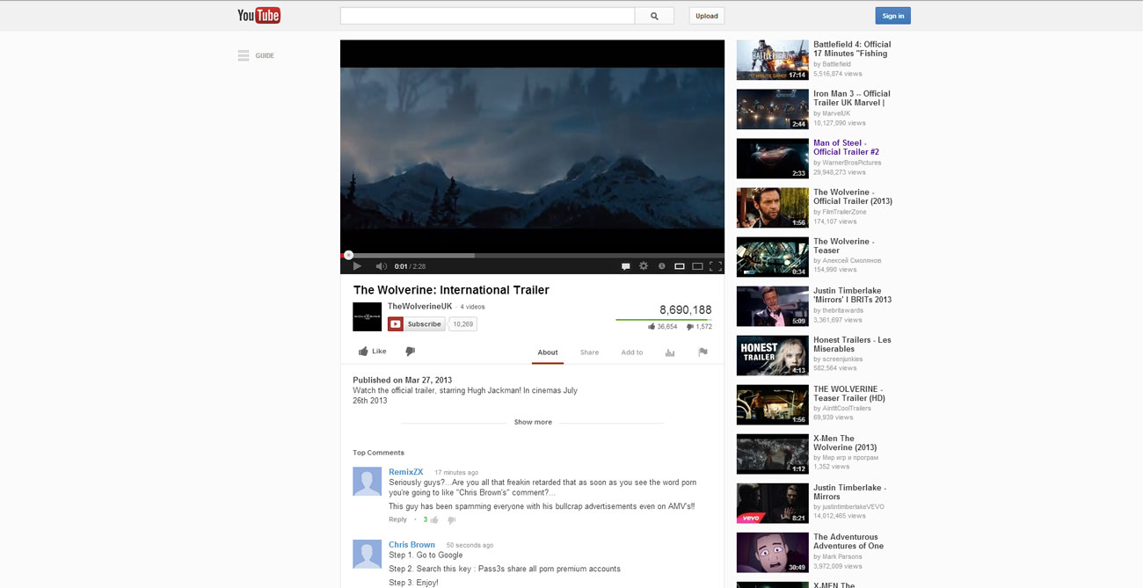Click the 4 videos link

473,307
